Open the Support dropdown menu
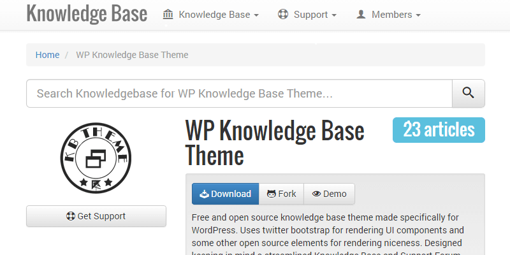The width and height of the screenshot is (510, 255). coord(307,15)
